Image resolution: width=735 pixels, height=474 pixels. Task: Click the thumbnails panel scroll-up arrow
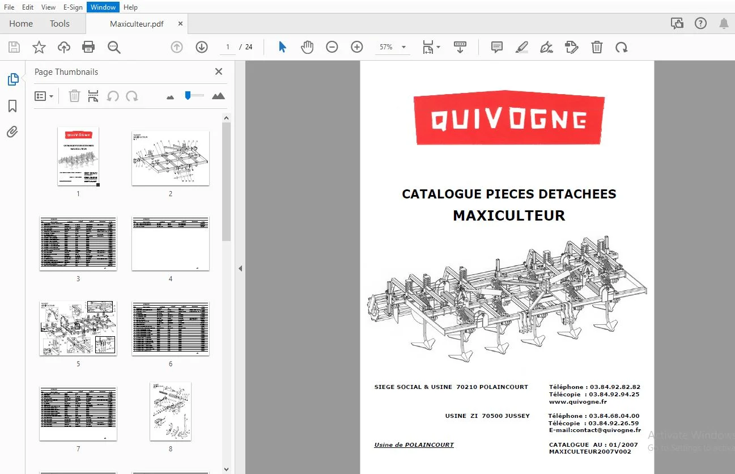(x=227, y=118)
